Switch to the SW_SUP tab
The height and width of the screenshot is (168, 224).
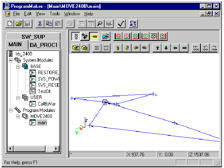(33, 37)
